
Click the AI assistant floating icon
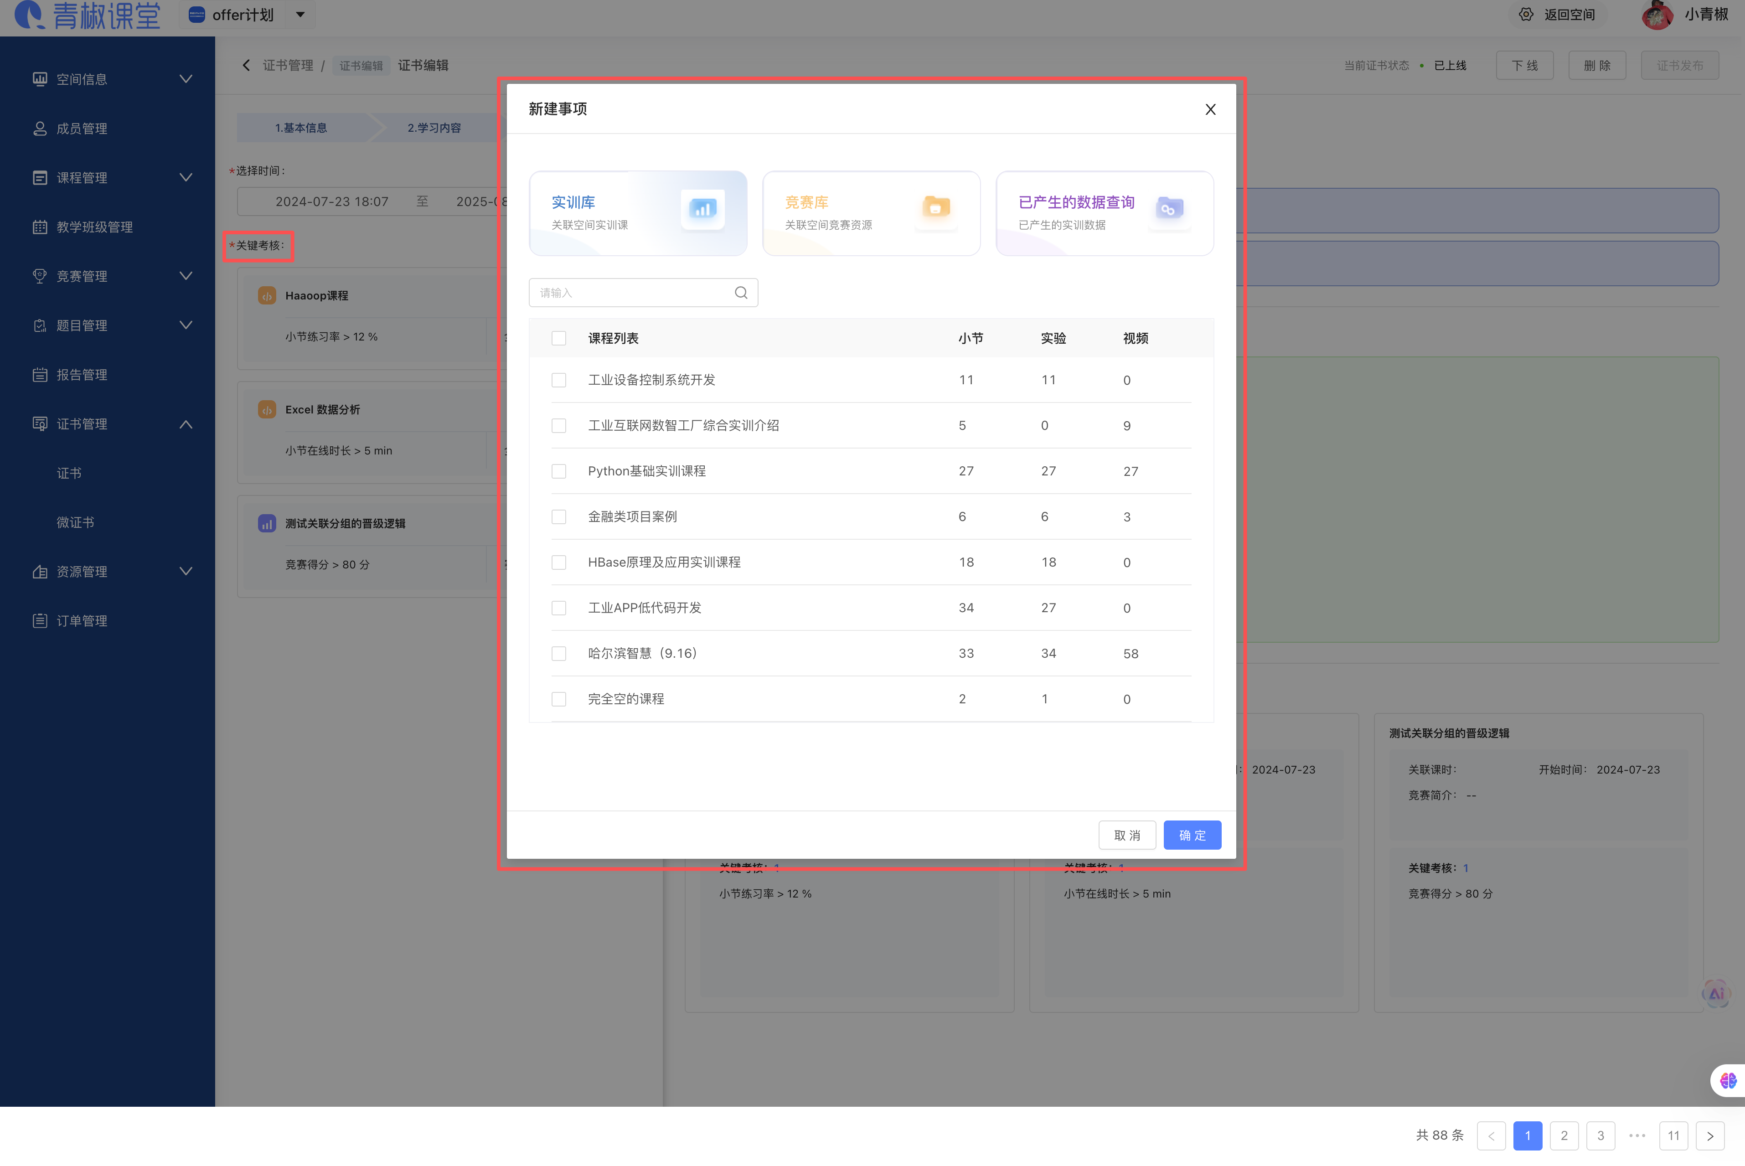click(x=1716, y=994)
